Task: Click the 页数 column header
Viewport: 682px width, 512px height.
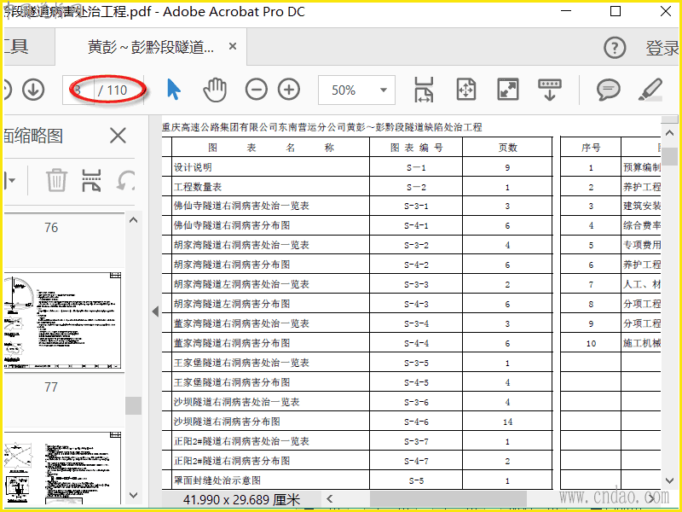Action: coord(507,147)
